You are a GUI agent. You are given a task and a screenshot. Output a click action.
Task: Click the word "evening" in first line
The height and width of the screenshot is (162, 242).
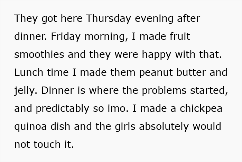coord(154,19)
